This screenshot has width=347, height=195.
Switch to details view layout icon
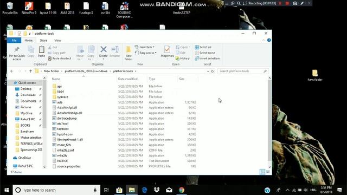coord(262,172)
